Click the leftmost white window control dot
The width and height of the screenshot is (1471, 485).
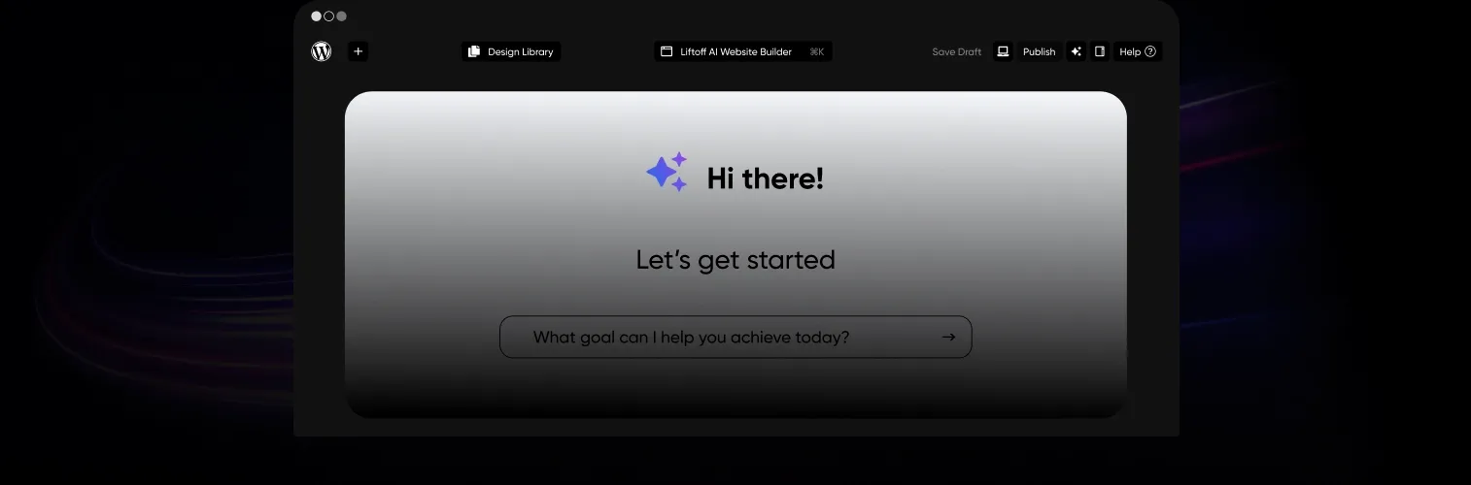[x=316, y=16]
